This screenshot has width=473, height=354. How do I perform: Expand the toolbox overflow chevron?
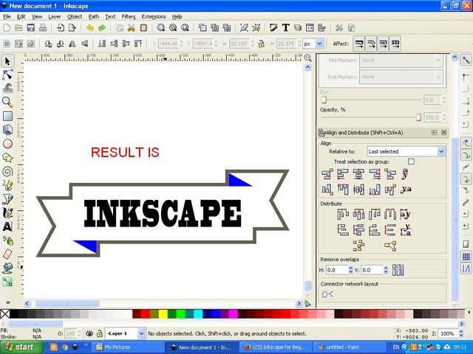[8, 302]
